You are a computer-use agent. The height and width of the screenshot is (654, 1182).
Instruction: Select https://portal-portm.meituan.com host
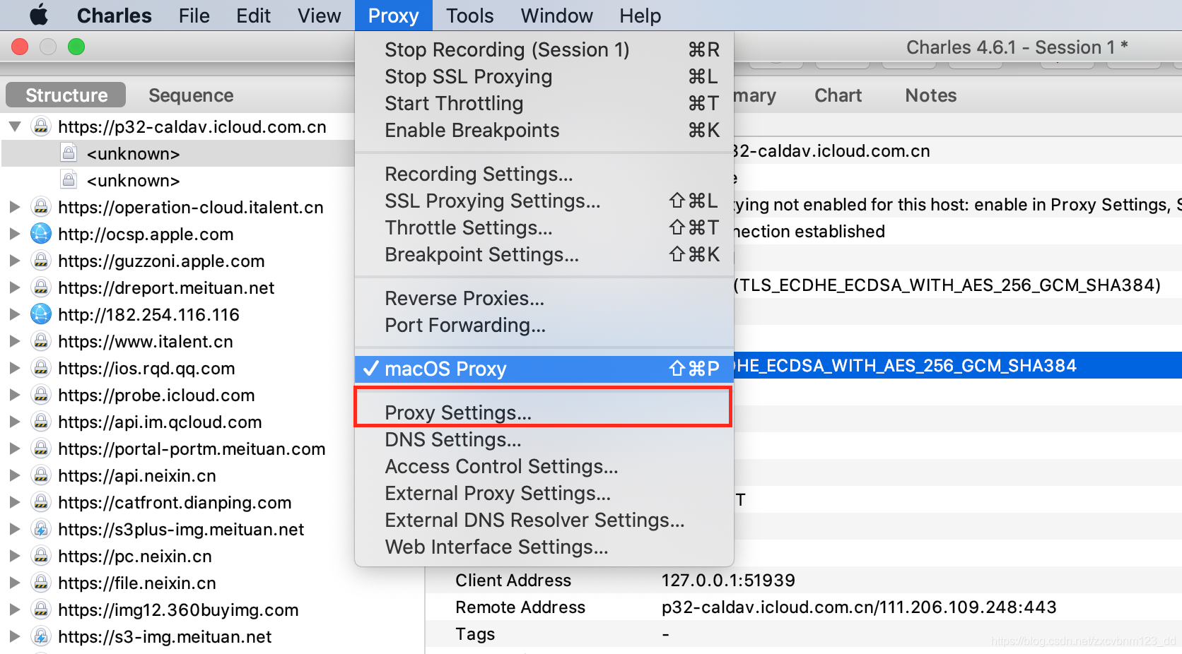coord(192,449)
